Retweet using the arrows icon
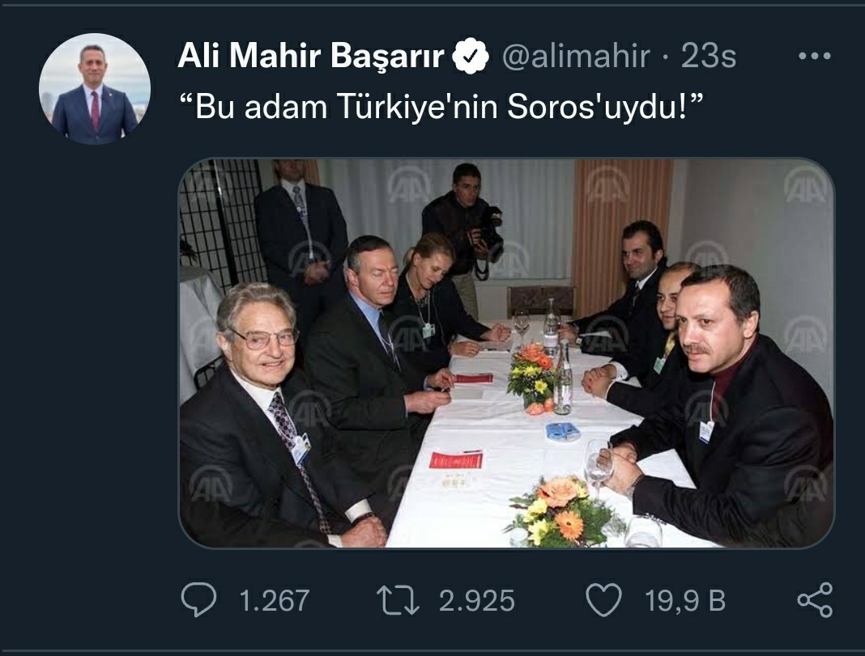The width and height of the screenshot is (865, 656). point(398,600)
